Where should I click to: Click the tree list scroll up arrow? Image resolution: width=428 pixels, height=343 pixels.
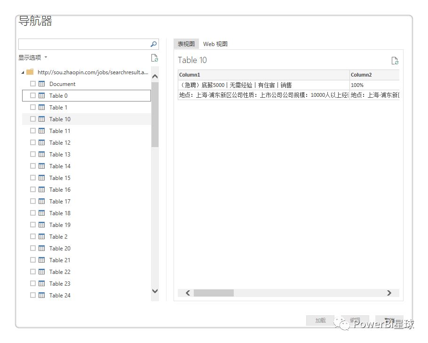(155, 76)
